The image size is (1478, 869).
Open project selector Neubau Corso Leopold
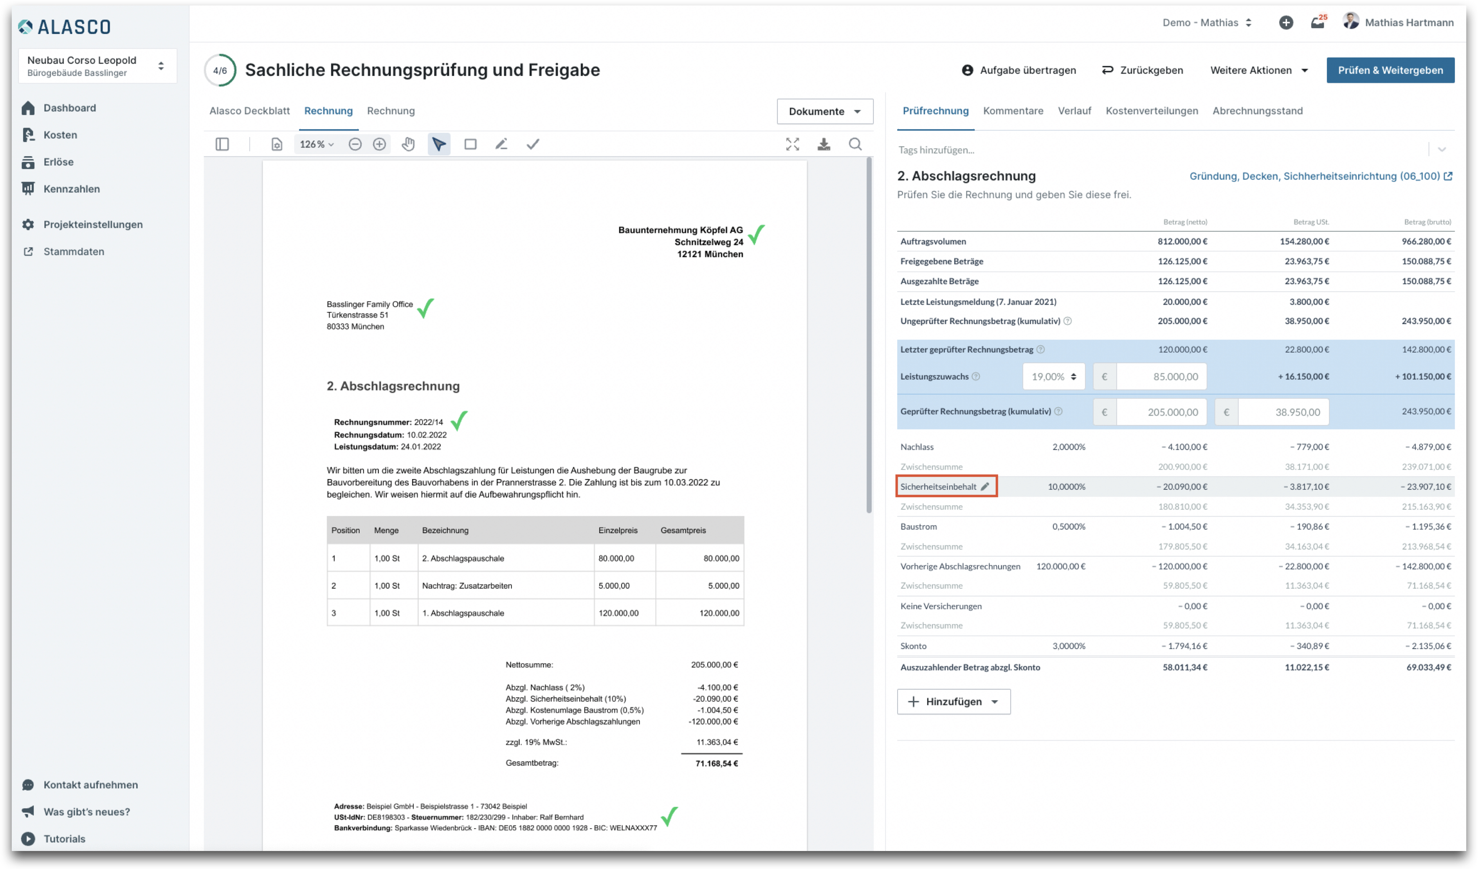[97, 66]
